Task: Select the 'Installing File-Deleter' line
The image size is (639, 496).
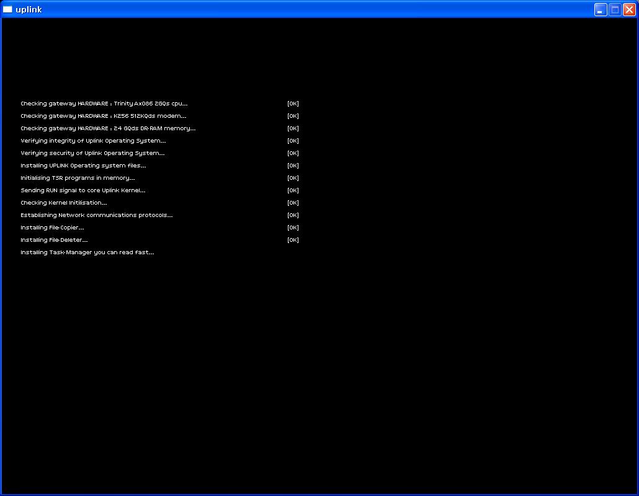Action: coord(54,240)
